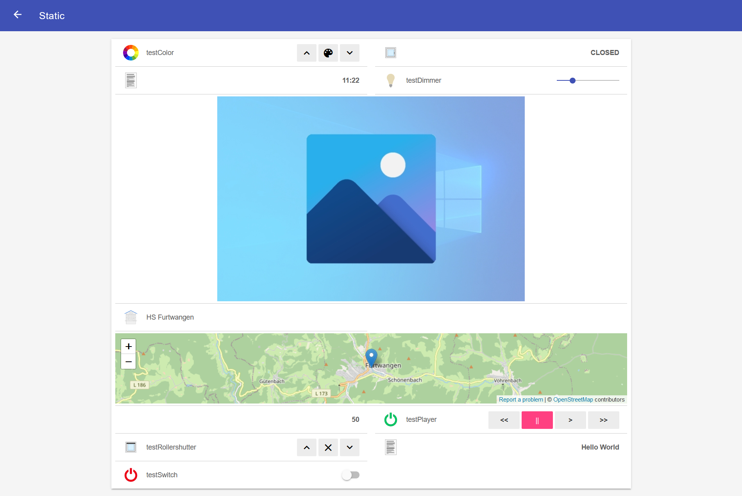Click the testRollershutter label
742x496 pixels.
coord(171,447)
